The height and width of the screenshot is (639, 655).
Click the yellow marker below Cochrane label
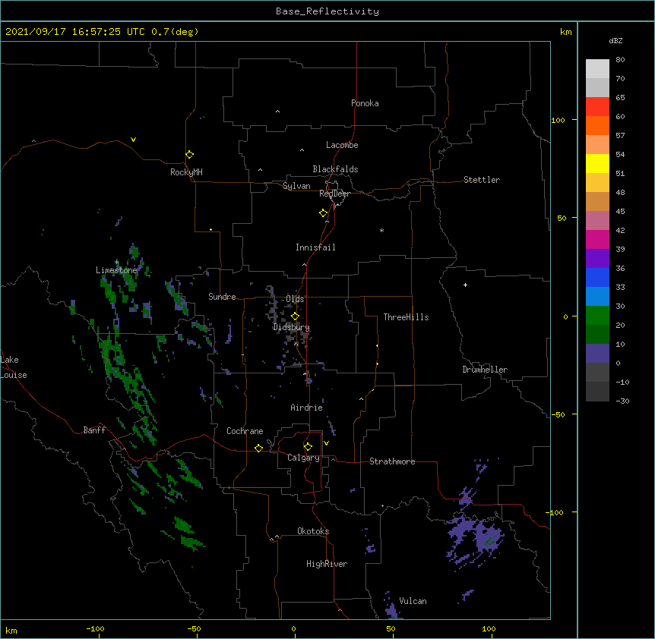(258, 448)
